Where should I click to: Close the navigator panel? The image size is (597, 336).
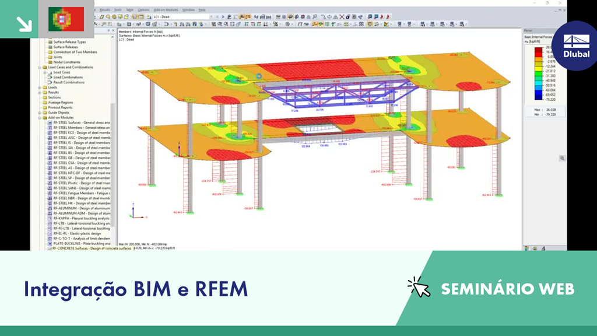[113, 30]
